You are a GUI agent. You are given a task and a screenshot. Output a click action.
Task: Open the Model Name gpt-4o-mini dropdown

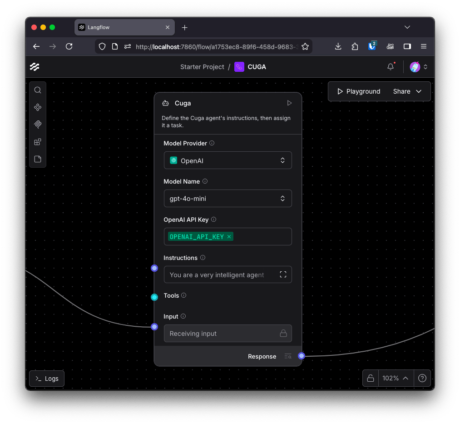[x=228, y=199]
